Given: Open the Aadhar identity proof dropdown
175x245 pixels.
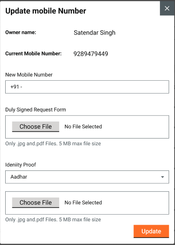Looking at the screenshot, I should tap(87, 177).
